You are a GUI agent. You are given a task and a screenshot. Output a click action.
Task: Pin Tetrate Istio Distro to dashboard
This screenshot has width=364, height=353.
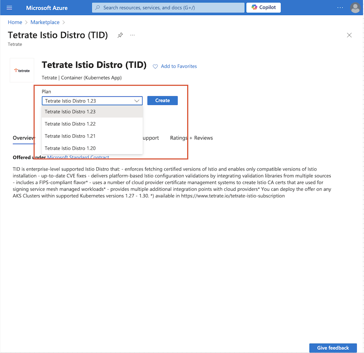tap(120, 35)
